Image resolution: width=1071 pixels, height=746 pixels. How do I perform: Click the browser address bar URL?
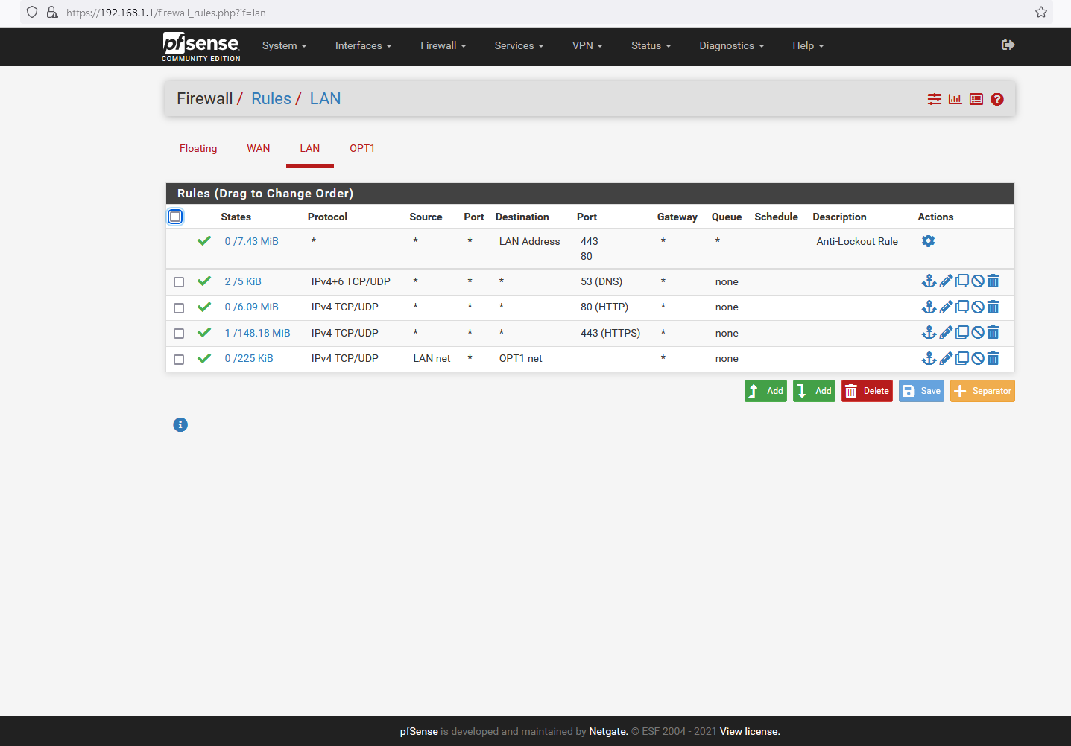(x=166, y=13)
